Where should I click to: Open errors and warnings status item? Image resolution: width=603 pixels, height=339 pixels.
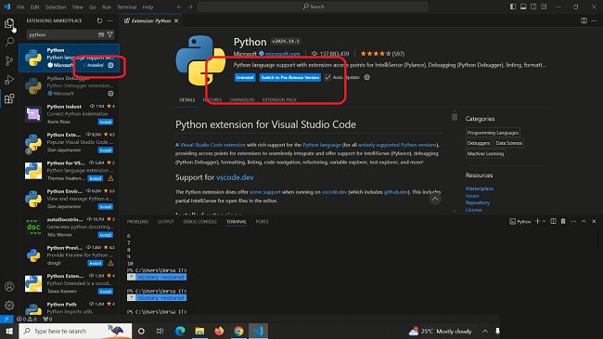point(27,319)
